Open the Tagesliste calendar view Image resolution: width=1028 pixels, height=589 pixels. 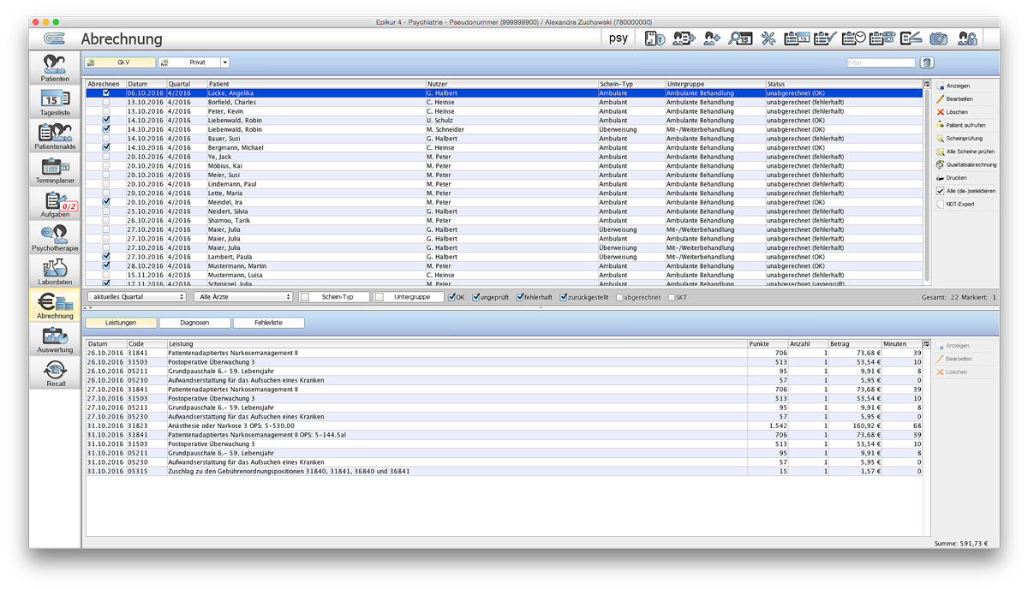55,103
